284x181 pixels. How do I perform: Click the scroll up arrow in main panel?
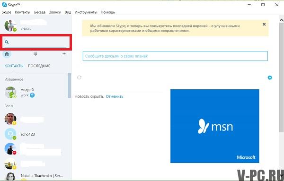coord(282,20)
